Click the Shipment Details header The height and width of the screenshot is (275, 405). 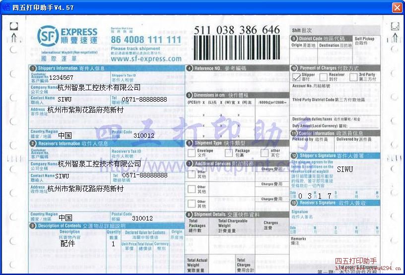(237, 215)
